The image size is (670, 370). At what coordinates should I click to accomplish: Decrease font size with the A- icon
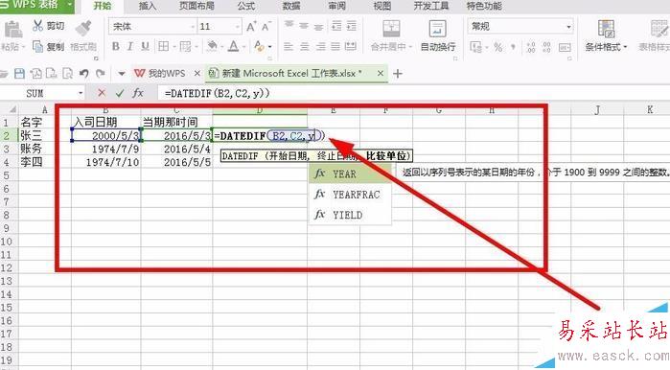click(266, 27)
